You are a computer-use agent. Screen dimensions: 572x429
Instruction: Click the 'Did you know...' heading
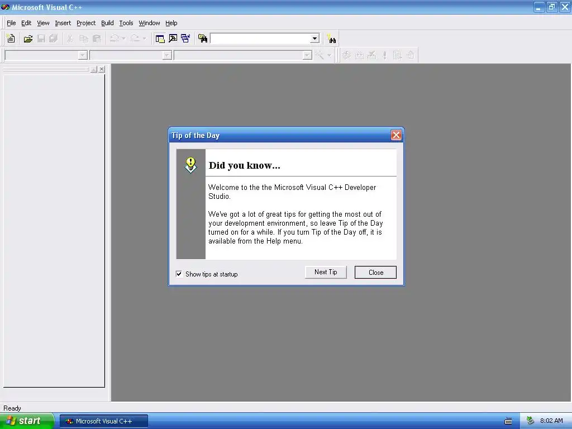(x=245, y=165)
